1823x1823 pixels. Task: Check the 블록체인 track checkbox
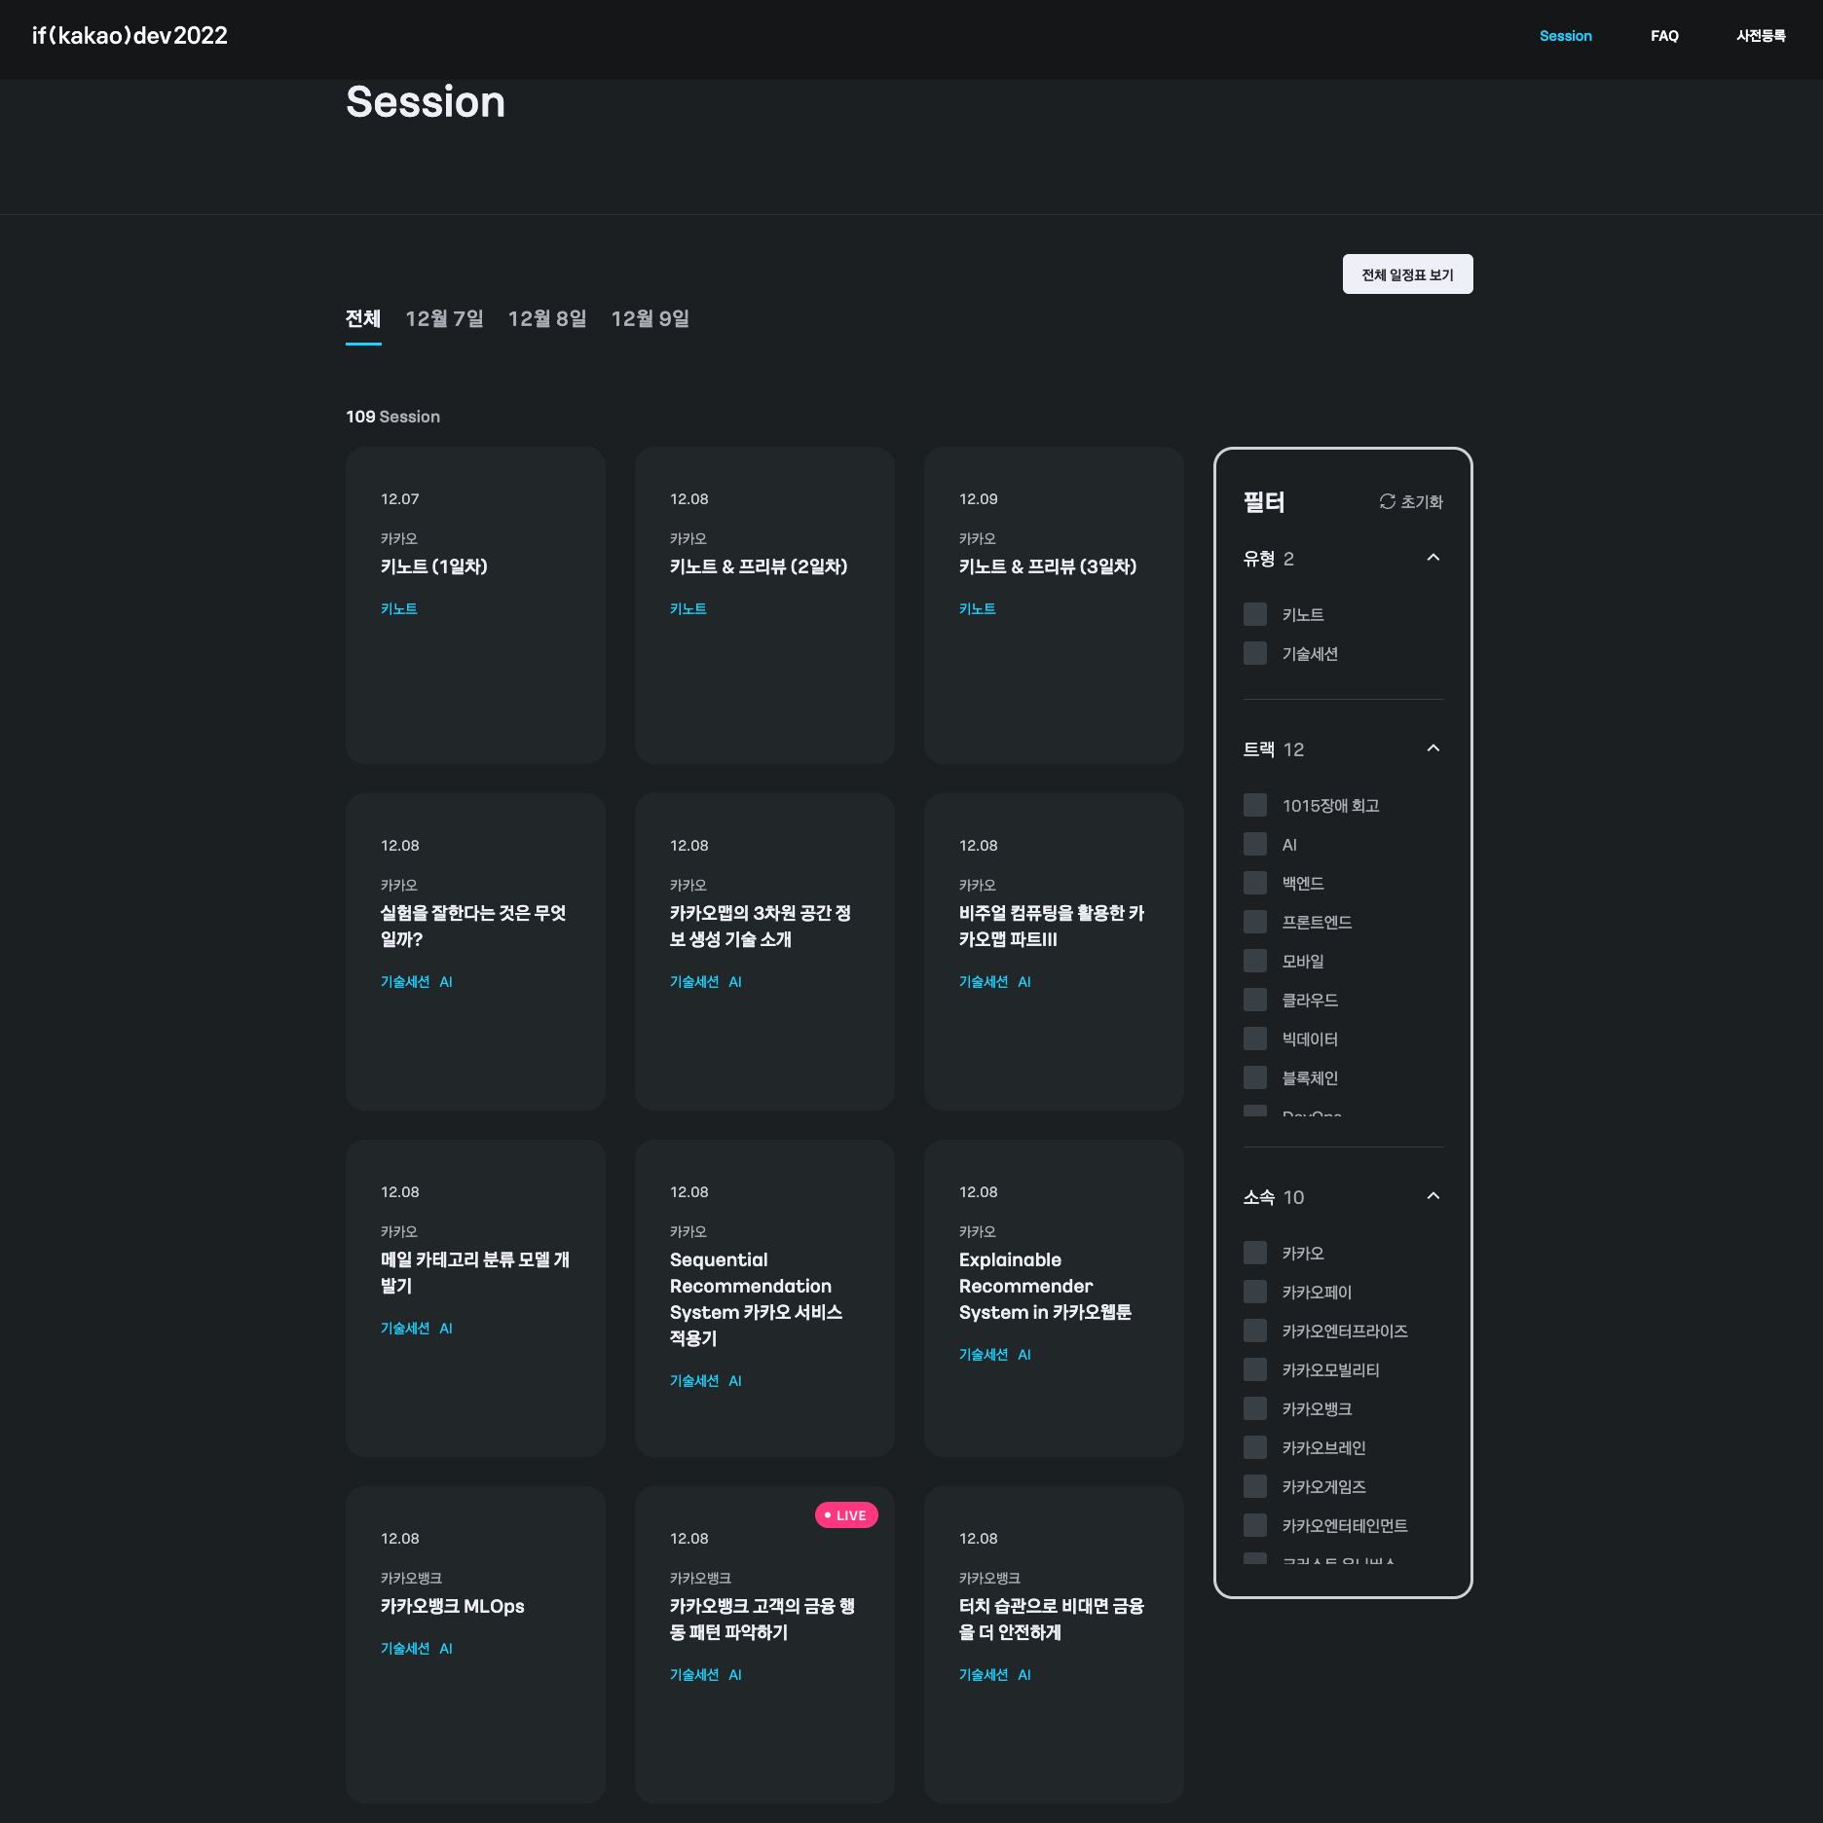coord(1255,1077)
